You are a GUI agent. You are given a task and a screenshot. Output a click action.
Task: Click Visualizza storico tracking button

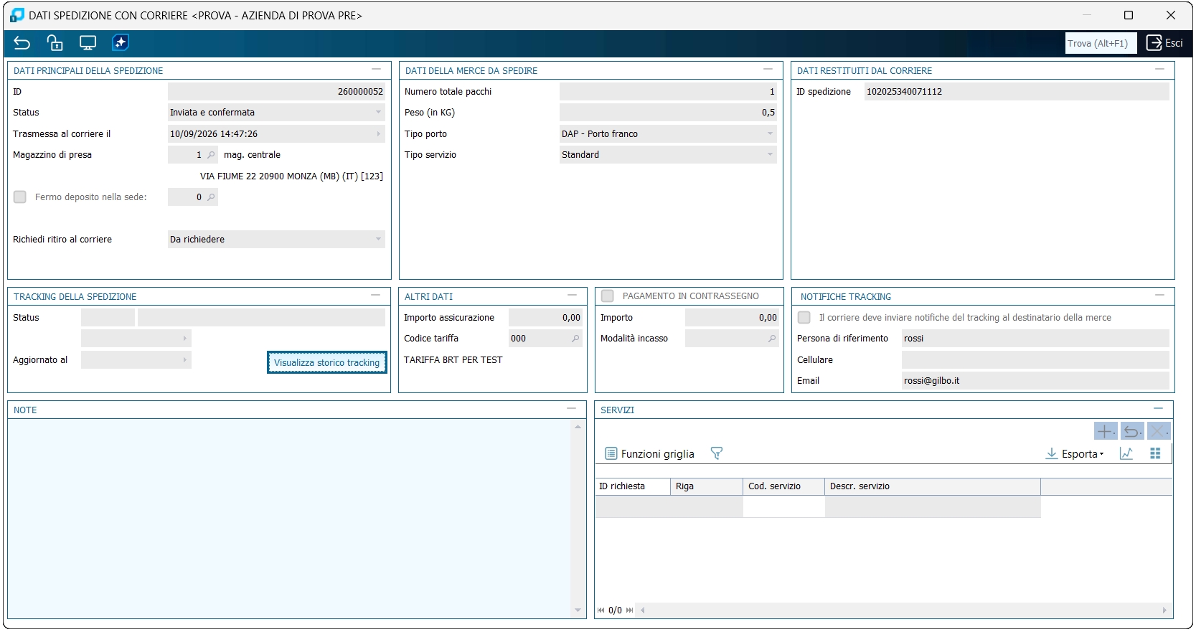click(x=327, y=363)
